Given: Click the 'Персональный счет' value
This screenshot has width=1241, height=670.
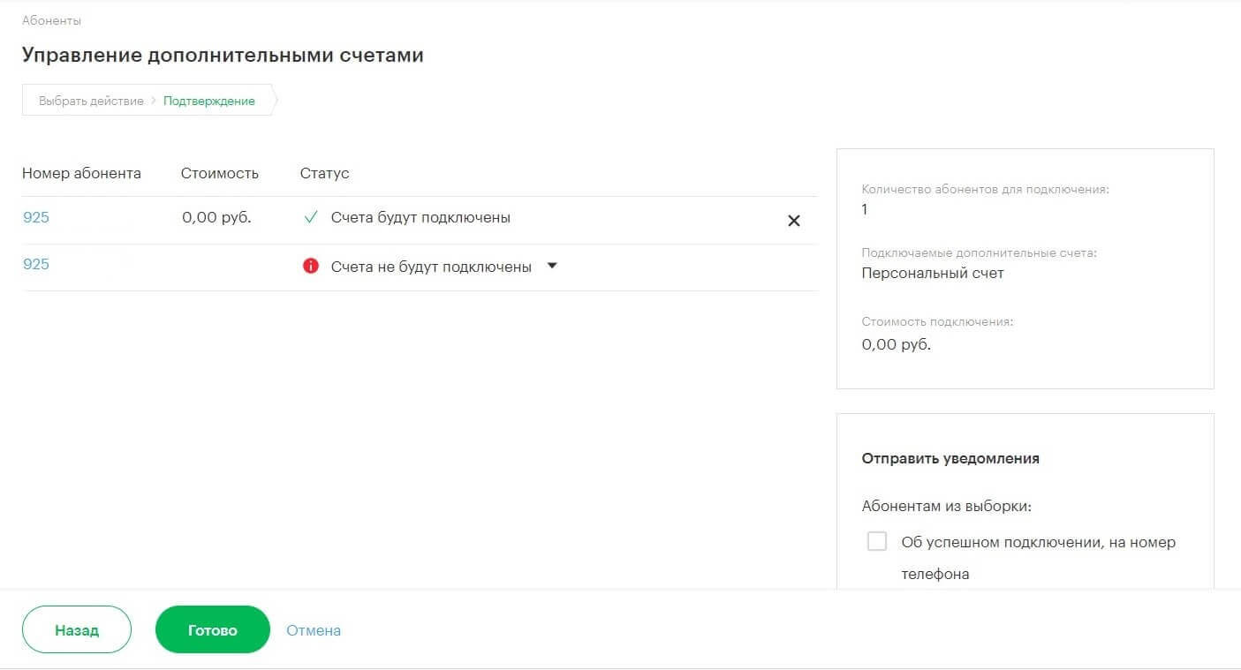Looking at the screenshot, I should tap(933, 273).
